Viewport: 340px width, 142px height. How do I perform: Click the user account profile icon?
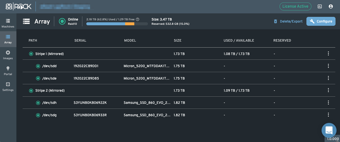click(331, 7)
